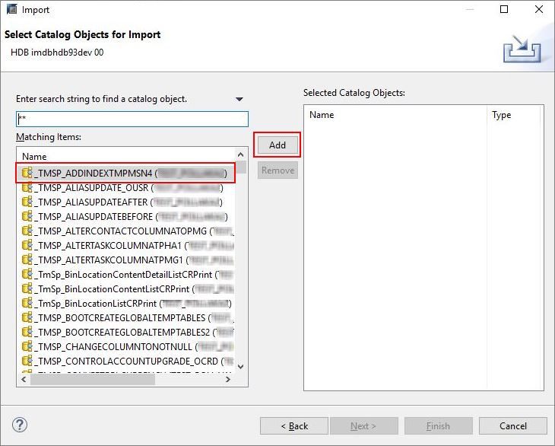The height and width of the screenshot is (446, 555).
Task: Click Cancel to close the import wizard
Action: 513,426
